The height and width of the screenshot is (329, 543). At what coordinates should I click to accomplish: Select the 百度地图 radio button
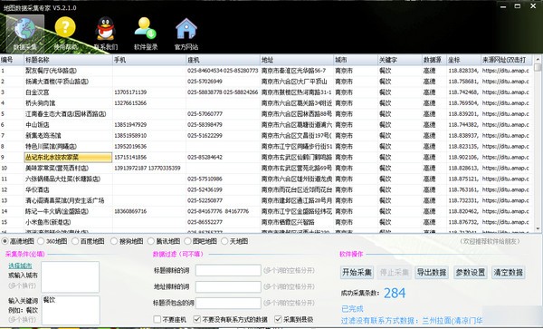click(75, 241)
